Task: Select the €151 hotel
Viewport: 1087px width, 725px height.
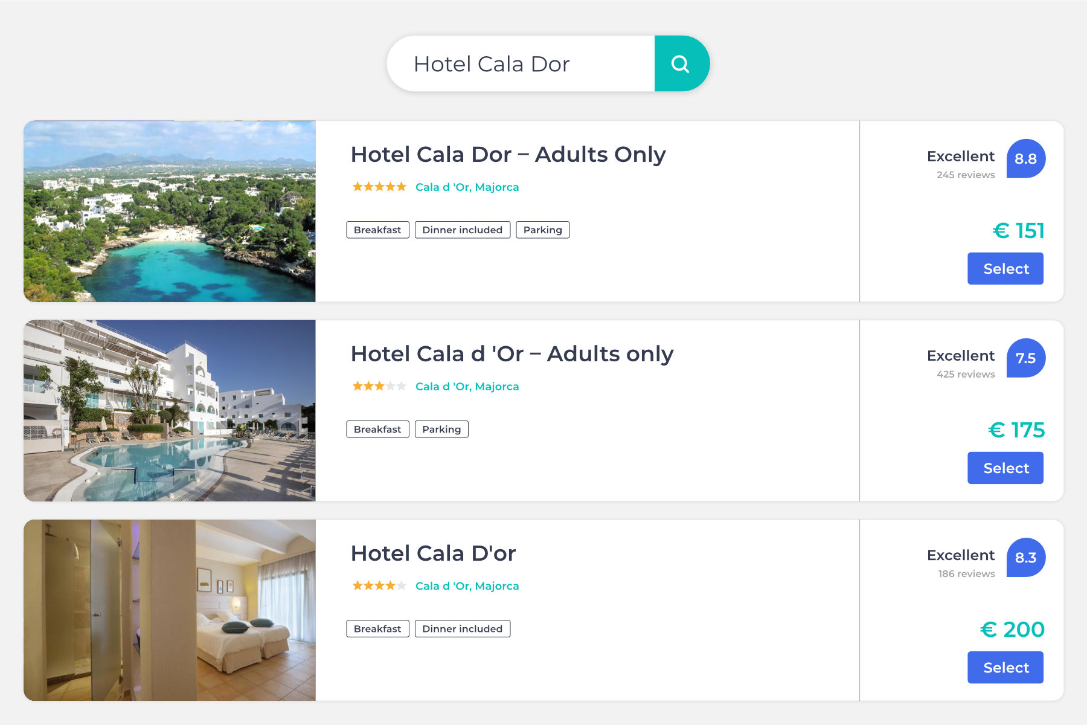Action: coord(1005,269)
